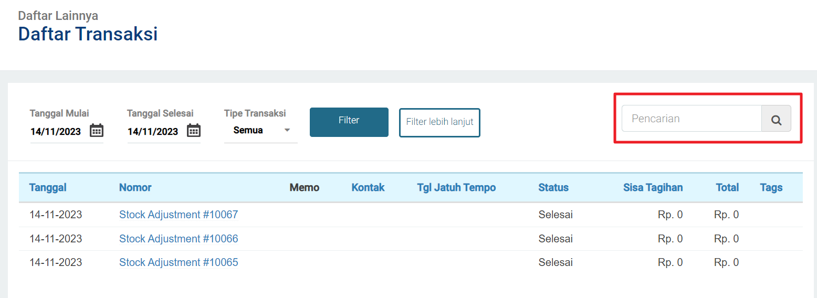The image size is (817, 298).
Task: Open Filter lebih lanjut options
Action: tap(439, 122)
